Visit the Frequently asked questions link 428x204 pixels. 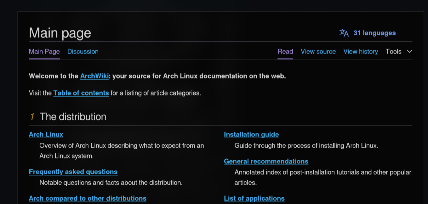pyautogui.click(x=73, y=172)
